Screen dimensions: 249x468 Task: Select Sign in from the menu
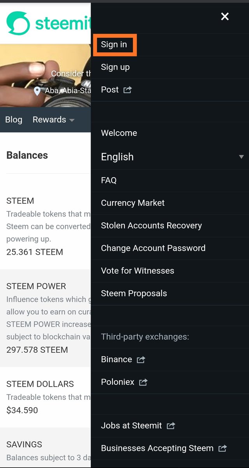114,45
